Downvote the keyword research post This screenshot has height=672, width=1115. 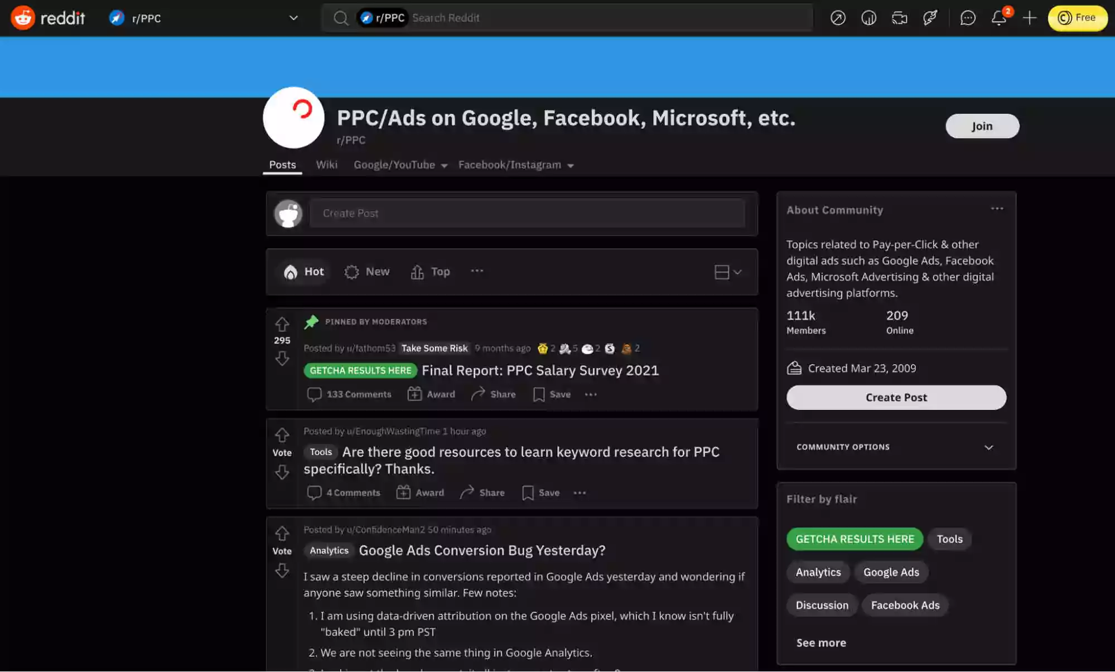point(282,472)
